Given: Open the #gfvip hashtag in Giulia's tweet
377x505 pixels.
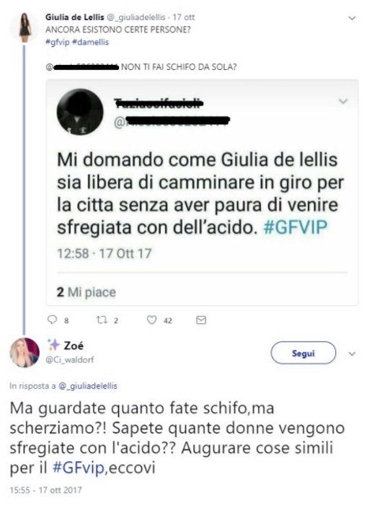Looking at the screenshot, I should click(x=58, y=42).
